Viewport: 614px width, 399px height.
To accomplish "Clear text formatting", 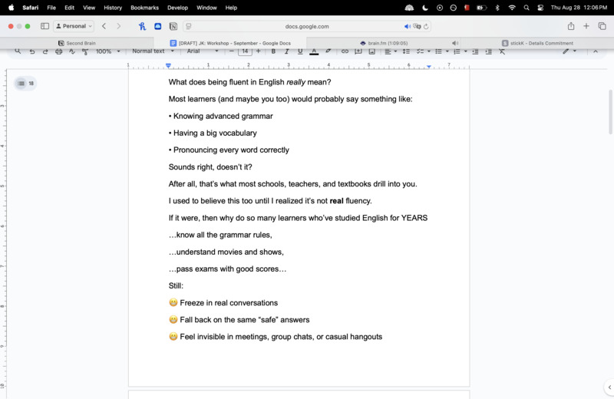I will click(x=502, y=51).
